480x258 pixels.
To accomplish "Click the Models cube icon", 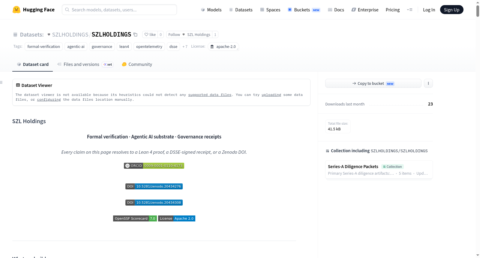I will [203, 10].
